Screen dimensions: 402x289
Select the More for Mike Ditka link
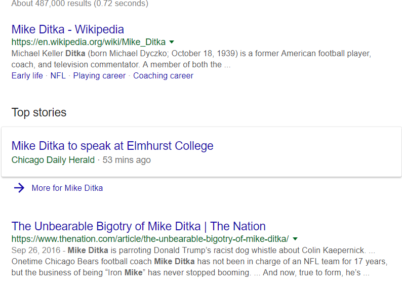[x=67, y=188]
